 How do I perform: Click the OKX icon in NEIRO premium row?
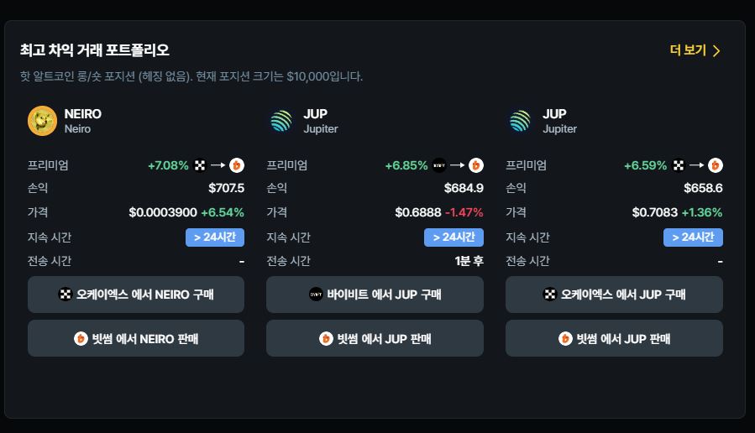click(199, 165)
